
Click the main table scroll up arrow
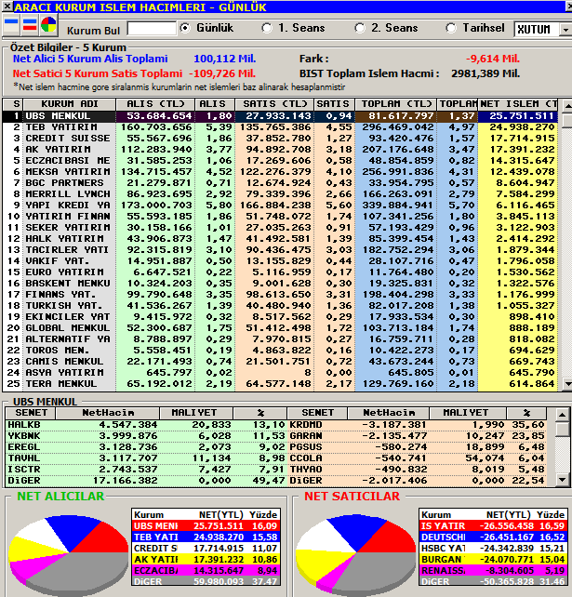click(x=567, y=106)
